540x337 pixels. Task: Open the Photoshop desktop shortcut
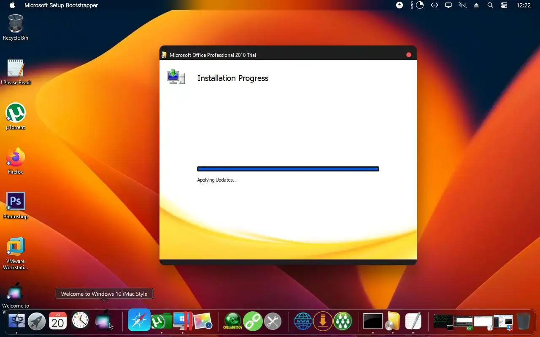coord(16,206)
